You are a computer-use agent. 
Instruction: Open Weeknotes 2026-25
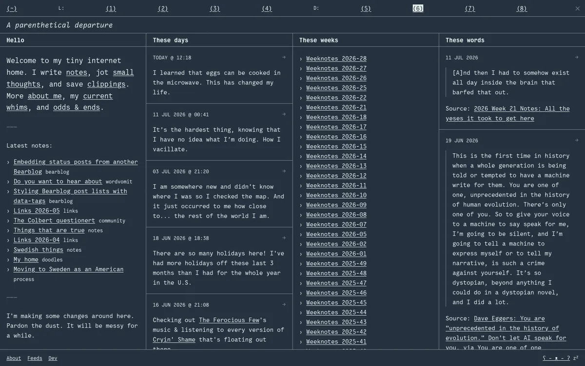tap(336, 87)
